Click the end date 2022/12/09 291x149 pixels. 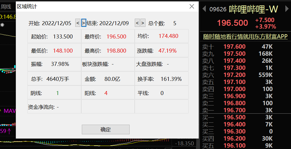click(114, 23)
